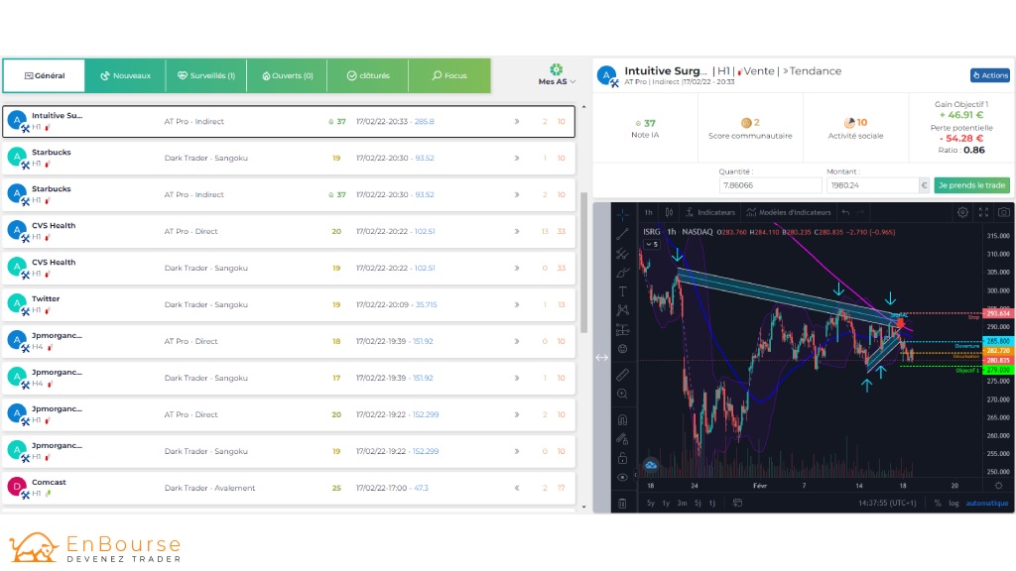Select the brush drawing tool

(x=622, y=273)
